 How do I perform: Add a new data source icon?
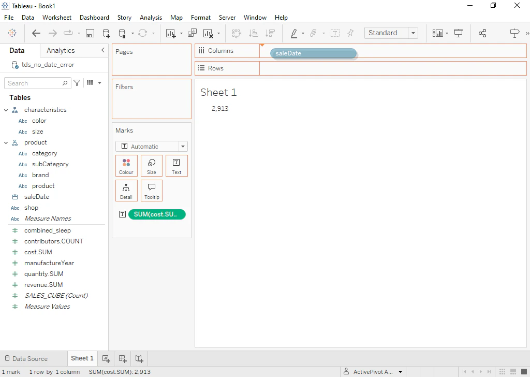(106, 33)
